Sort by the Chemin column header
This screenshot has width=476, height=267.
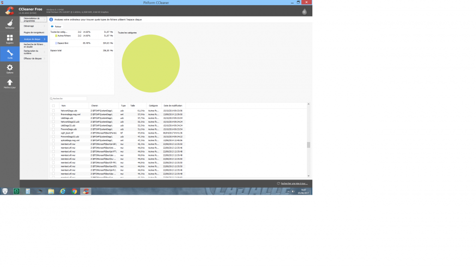[104, 106]
